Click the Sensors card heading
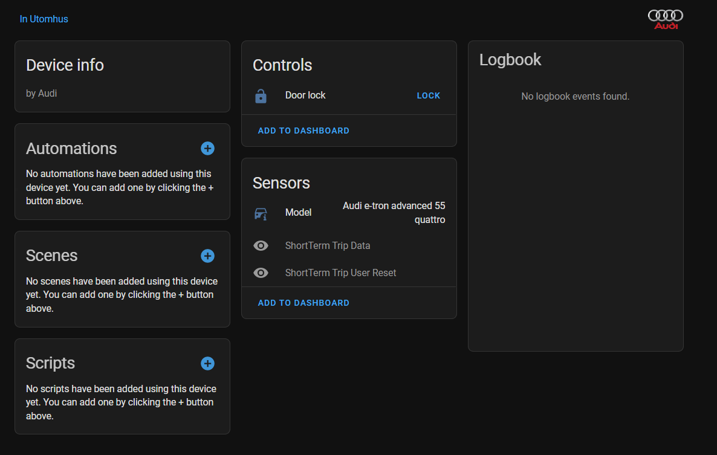 (x=281, y=183)
